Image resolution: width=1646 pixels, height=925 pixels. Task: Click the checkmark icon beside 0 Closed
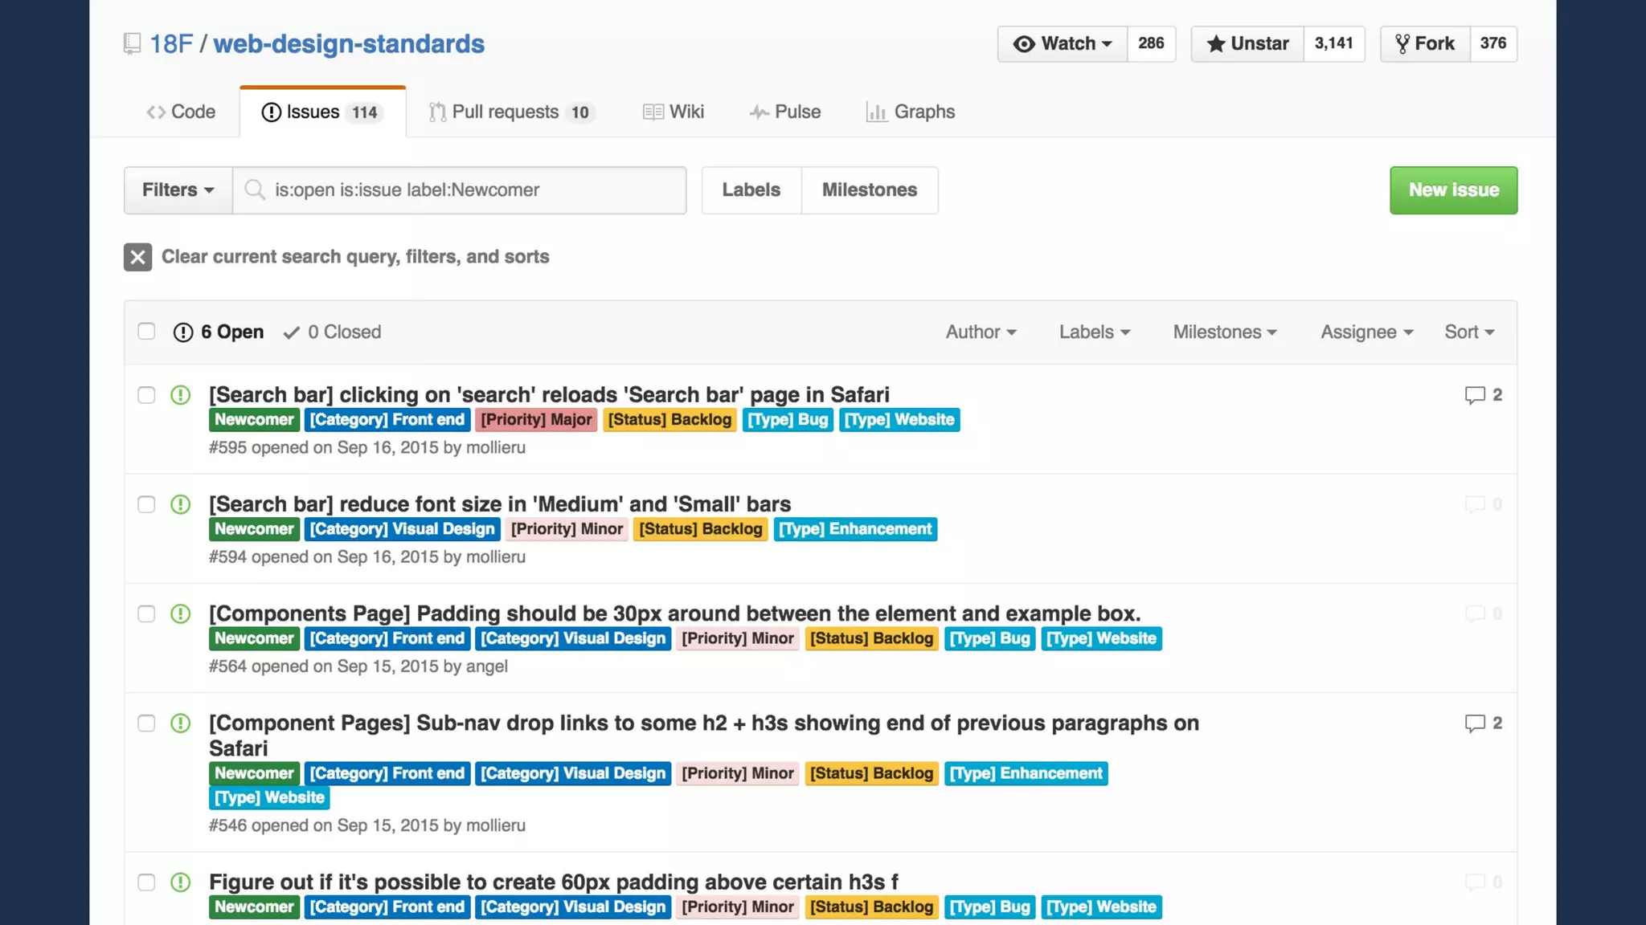[x=292, y=332]
